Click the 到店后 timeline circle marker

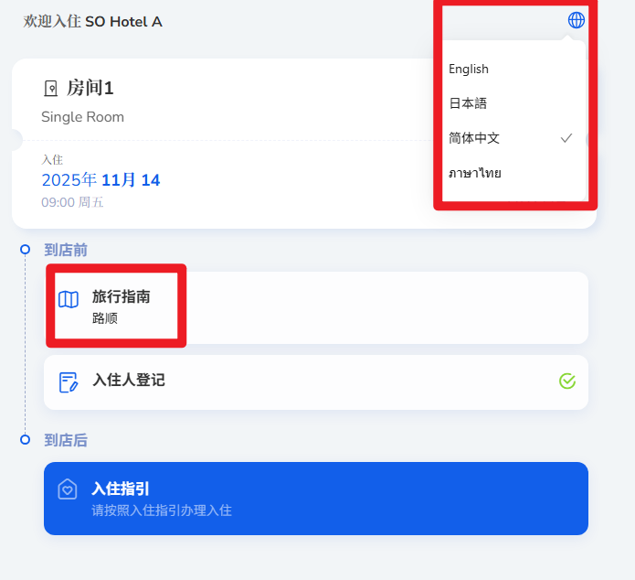coord(26,440)
